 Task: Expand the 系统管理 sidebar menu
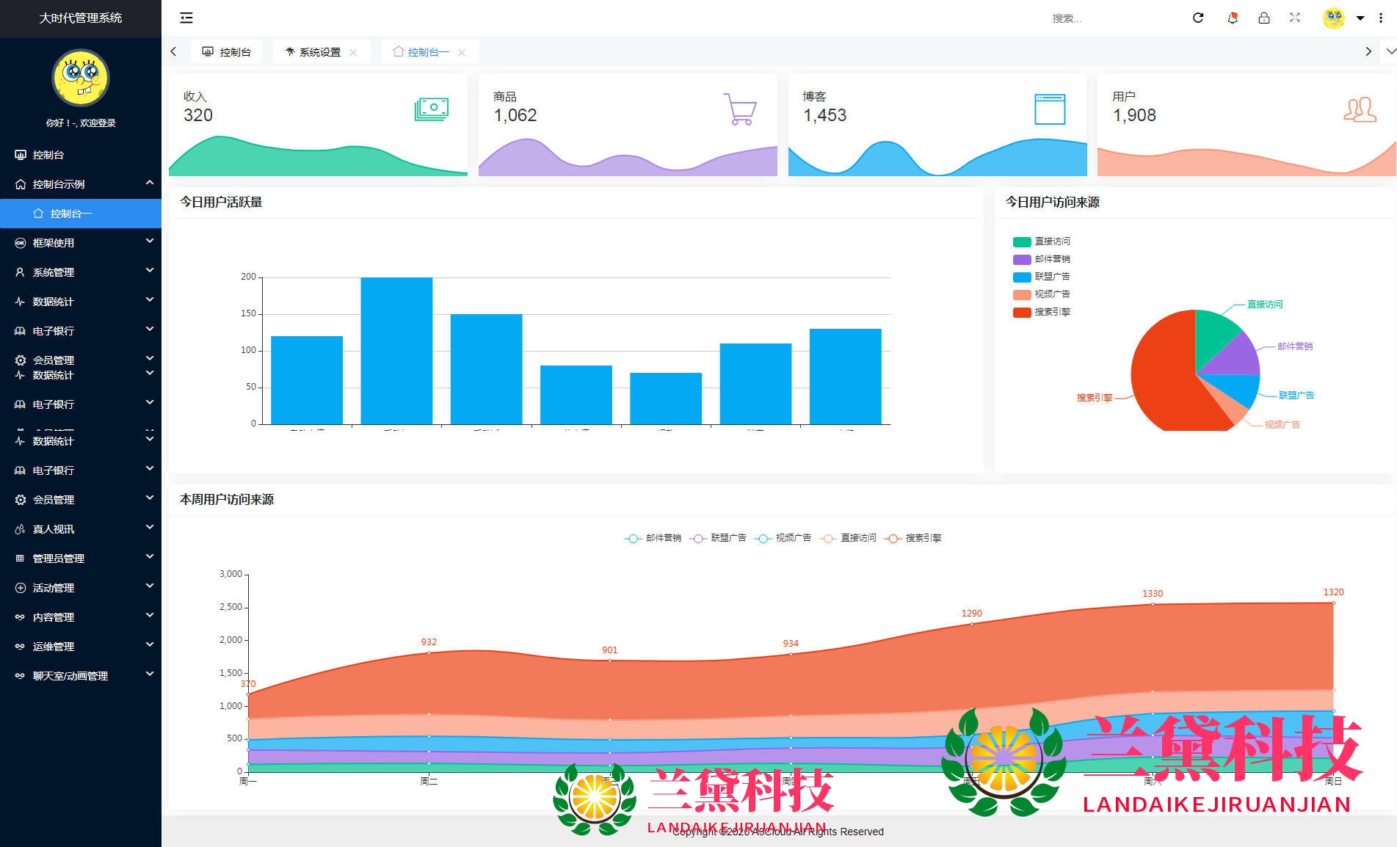point(81,272)
